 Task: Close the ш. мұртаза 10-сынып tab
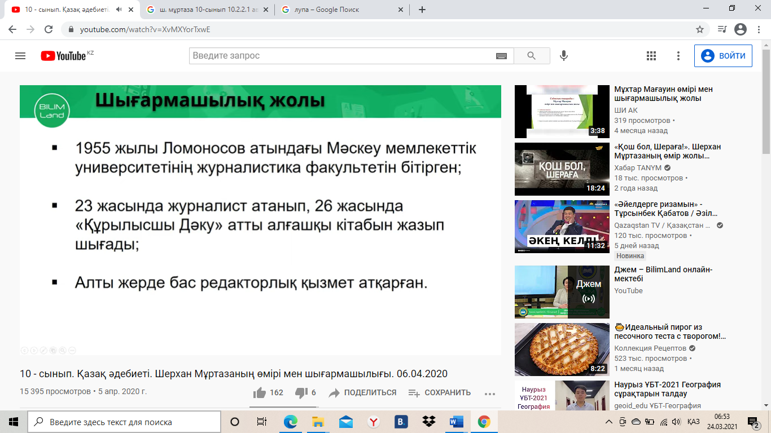click(265, 10)
